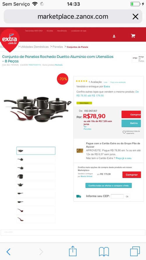Open the Utilidades Domésticas breadcrumb

[34, 47]
